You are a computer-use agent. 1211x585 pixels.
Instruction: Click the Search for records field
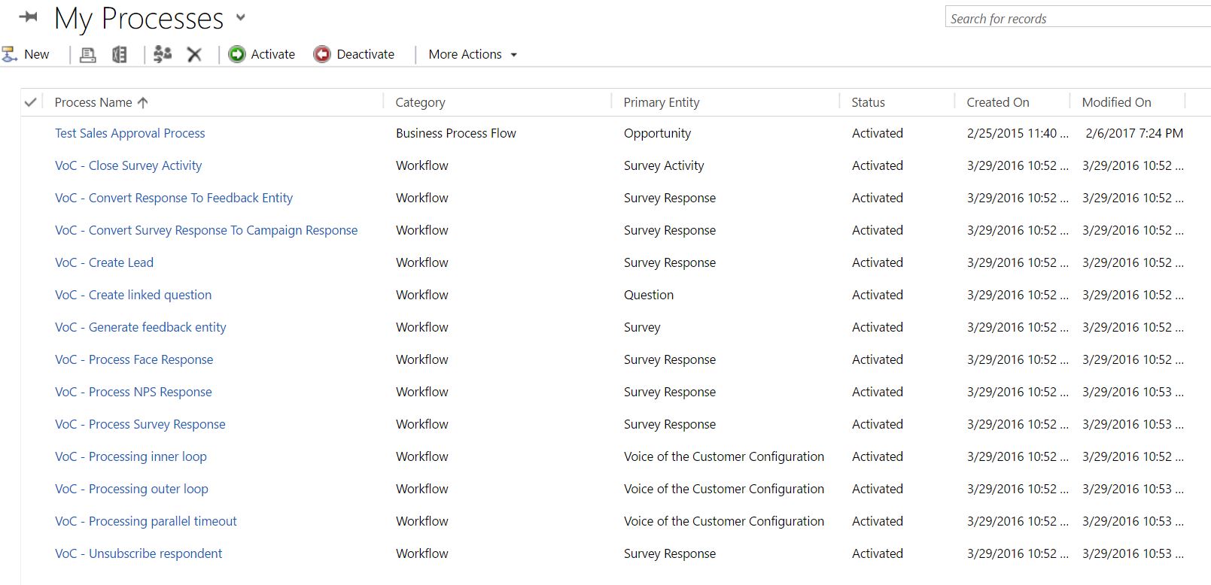pyautogui.click(x=1076, y=18)
